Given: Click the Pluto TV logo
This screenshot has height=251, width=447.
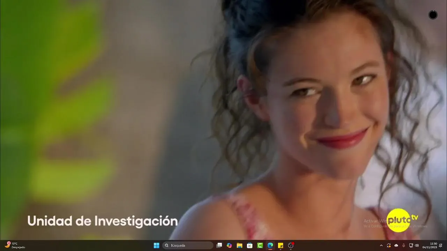Looking at the screenshot, I should point(402,220).
